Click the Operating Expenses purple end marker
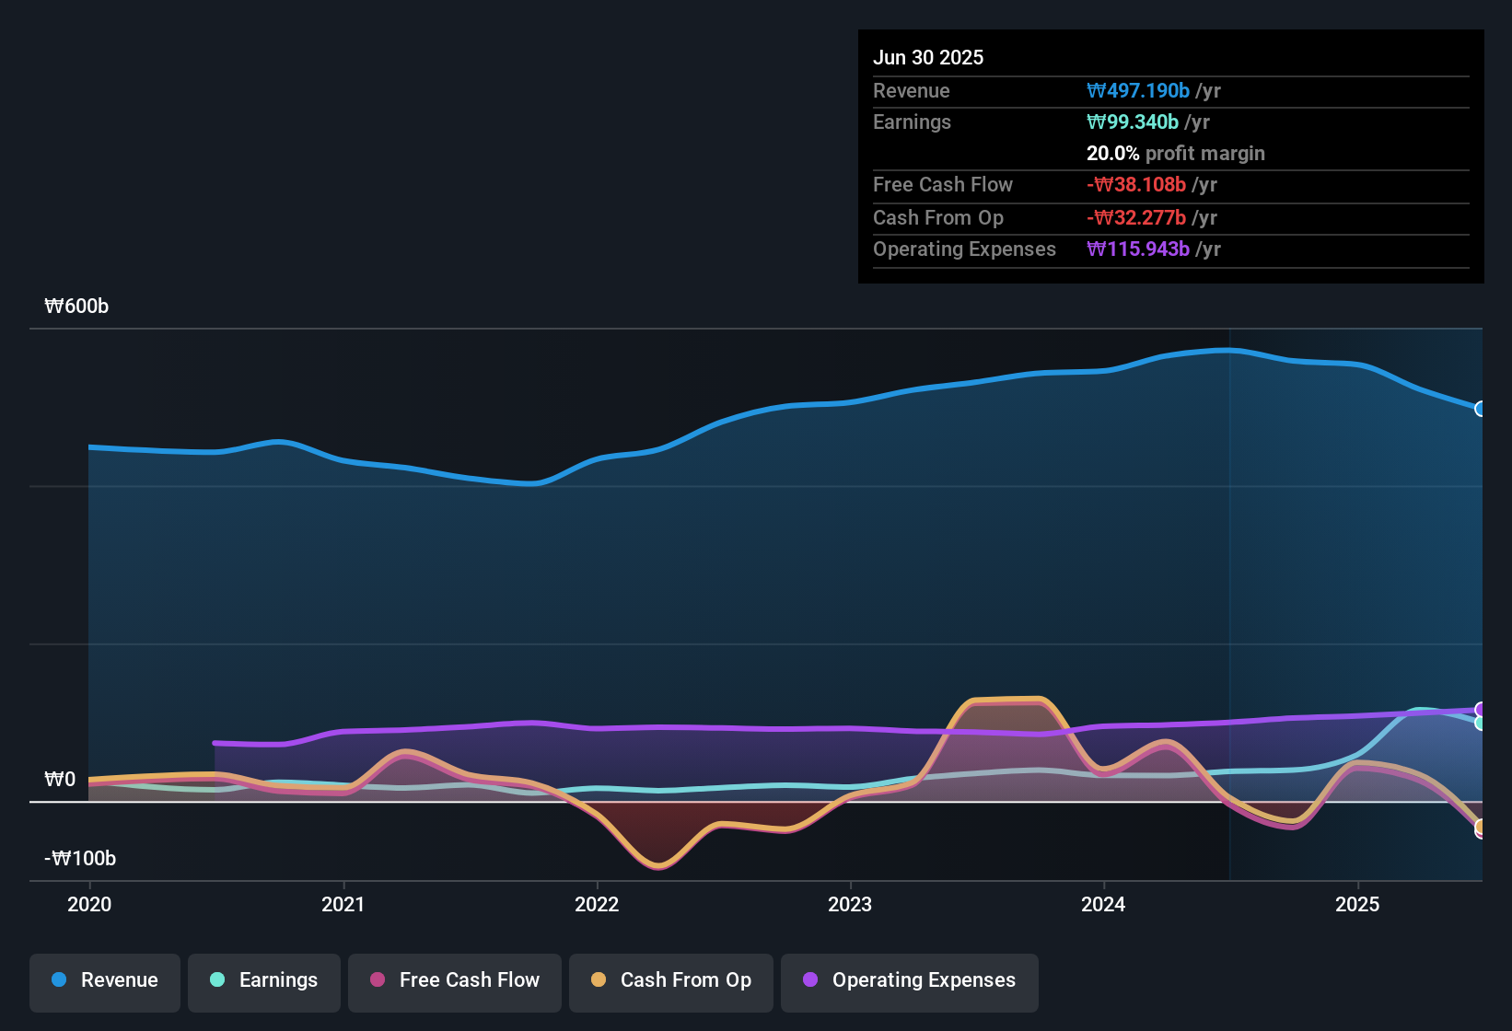This screenshot has width=1512, height=1031. coord(1481,710)
